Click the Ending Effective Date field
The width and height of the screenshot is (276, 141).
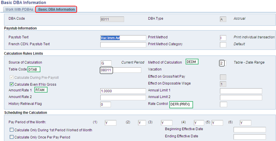[x=250, y=137]
